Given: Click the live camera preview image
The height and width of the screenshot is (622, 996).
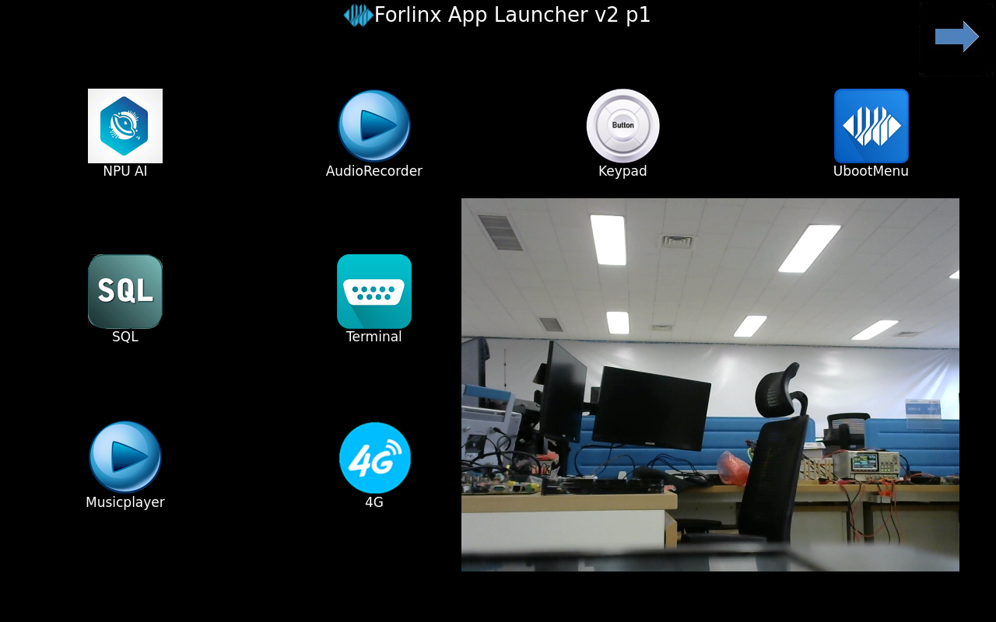Looking at the screenshot, I should coord(710,385).
